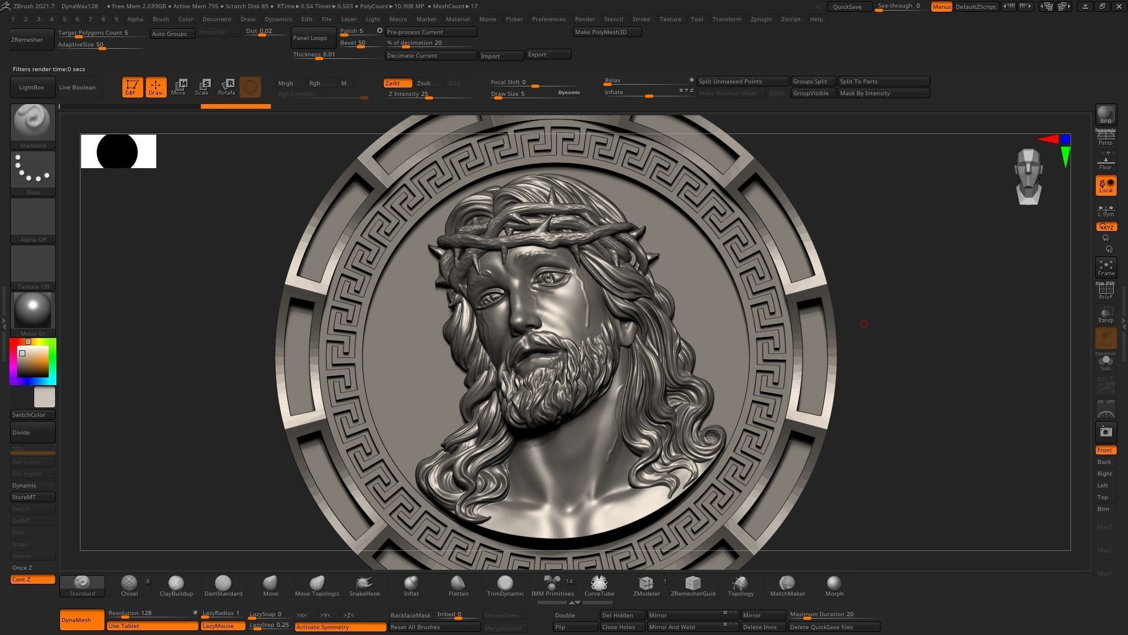
Task: Open the Brush menu
Action: pyautogui.click(x=160, y=19)
